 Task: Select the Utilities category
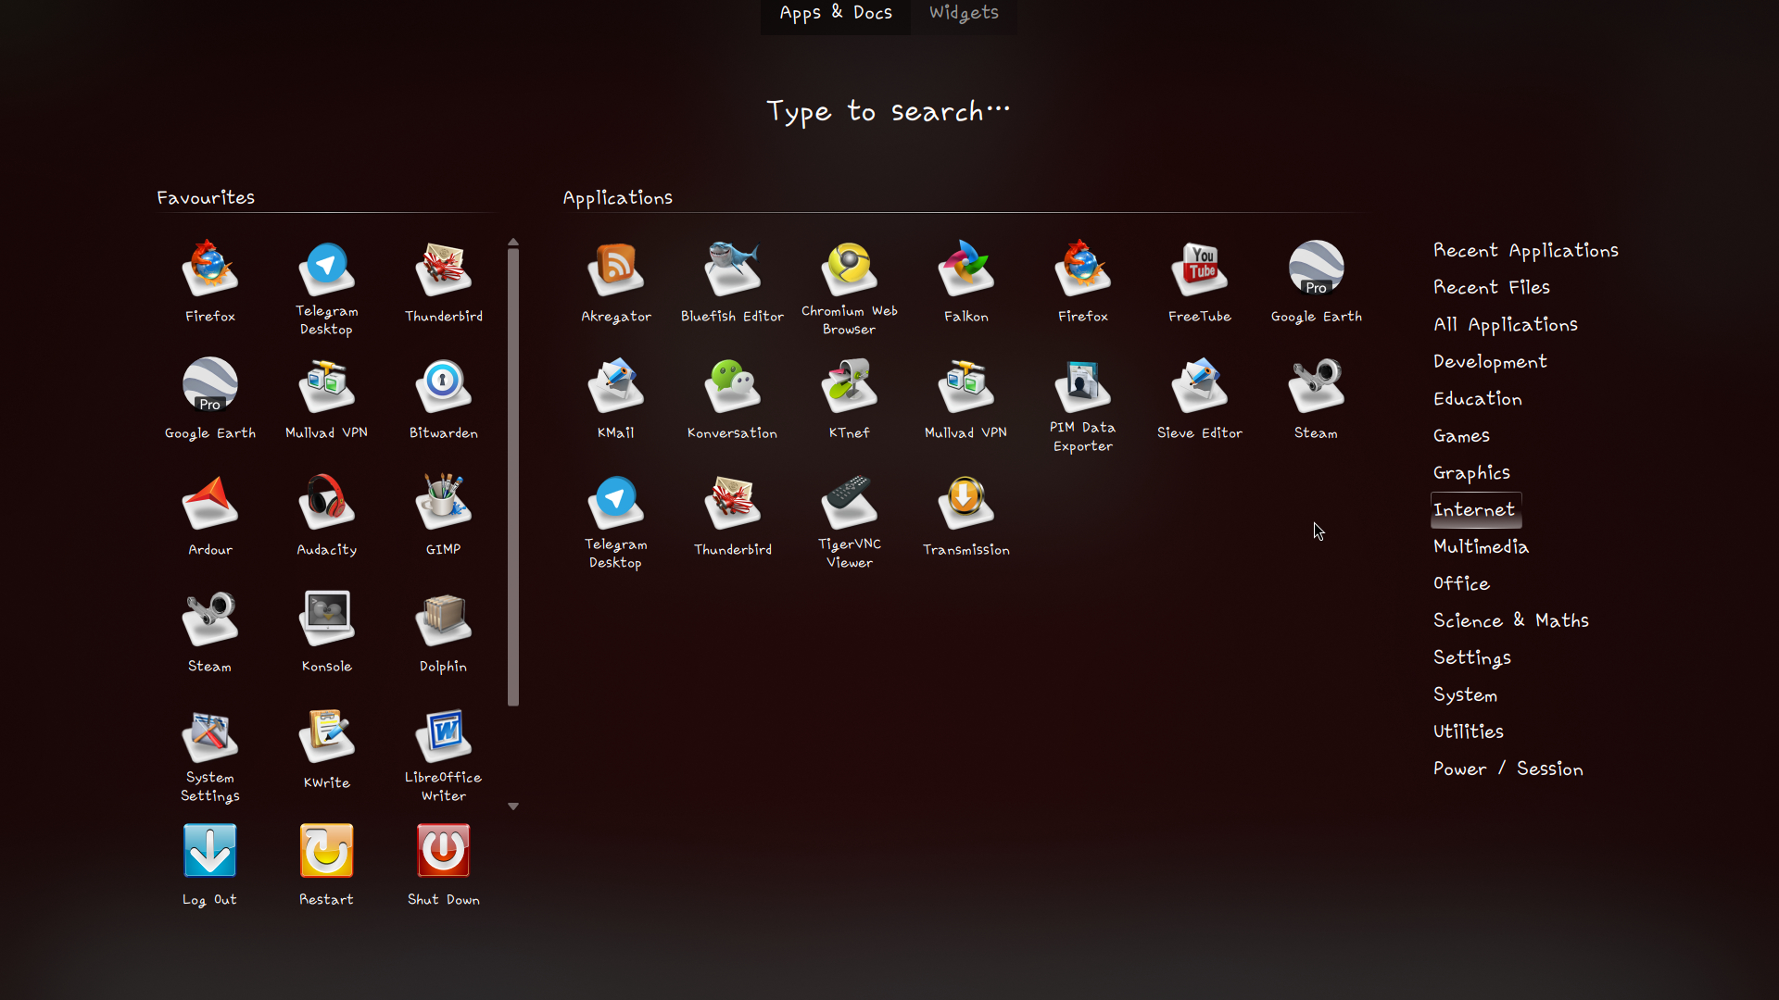[1469, 732]
